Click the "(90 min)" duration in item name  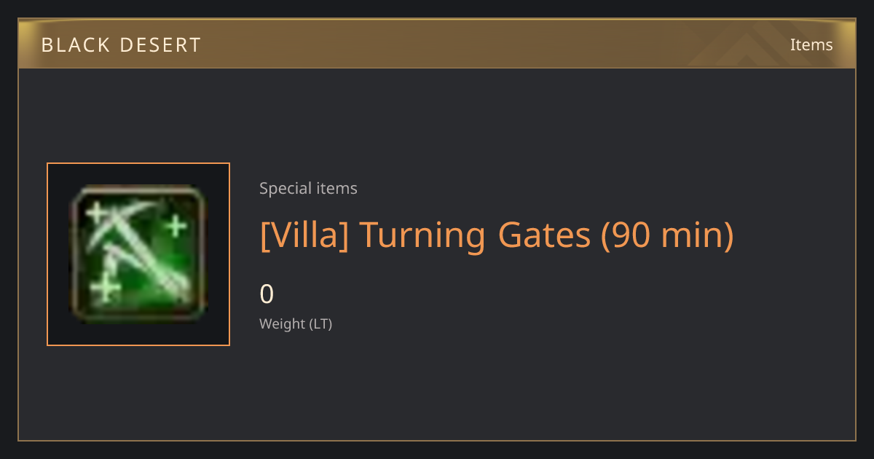point(667,235)
